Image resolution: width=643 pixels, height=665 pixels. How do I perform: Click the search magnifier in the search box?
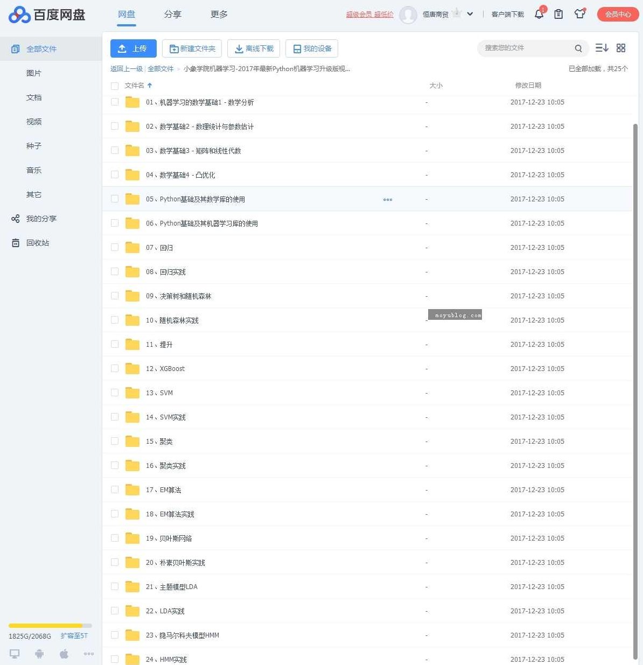(x=578, y=48)
